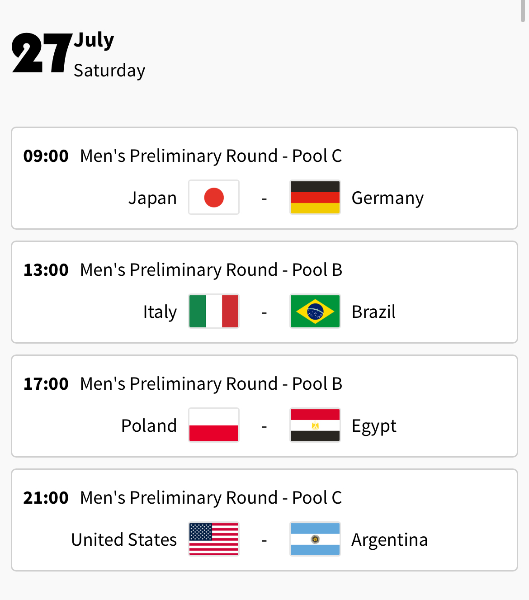Image resolution: width=529 pixels, height=600 pixels.
Task: Click the page scrollbar thumb
Action: coord(523,11)
